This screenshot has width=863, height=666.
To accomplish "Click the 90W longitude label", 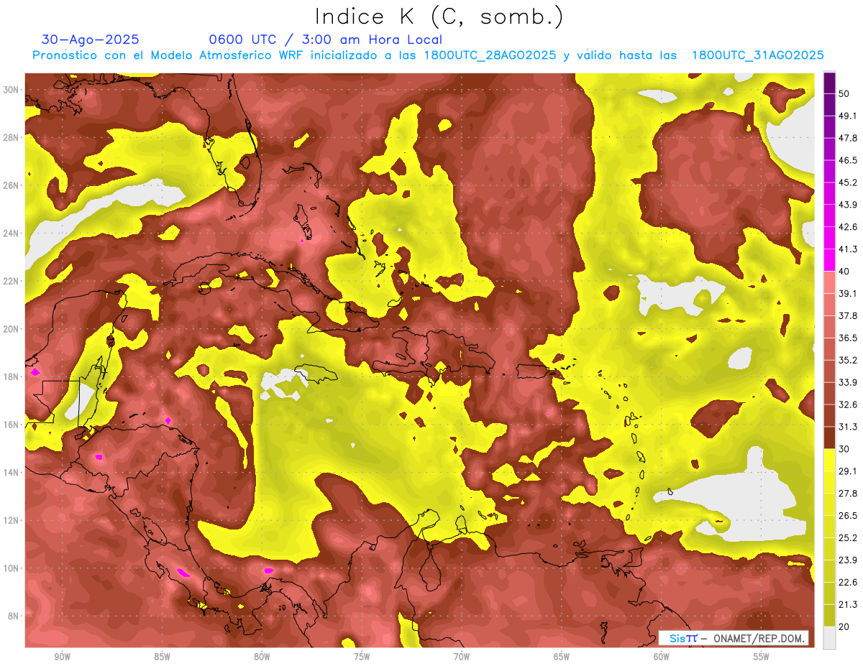I will (62, 657).
